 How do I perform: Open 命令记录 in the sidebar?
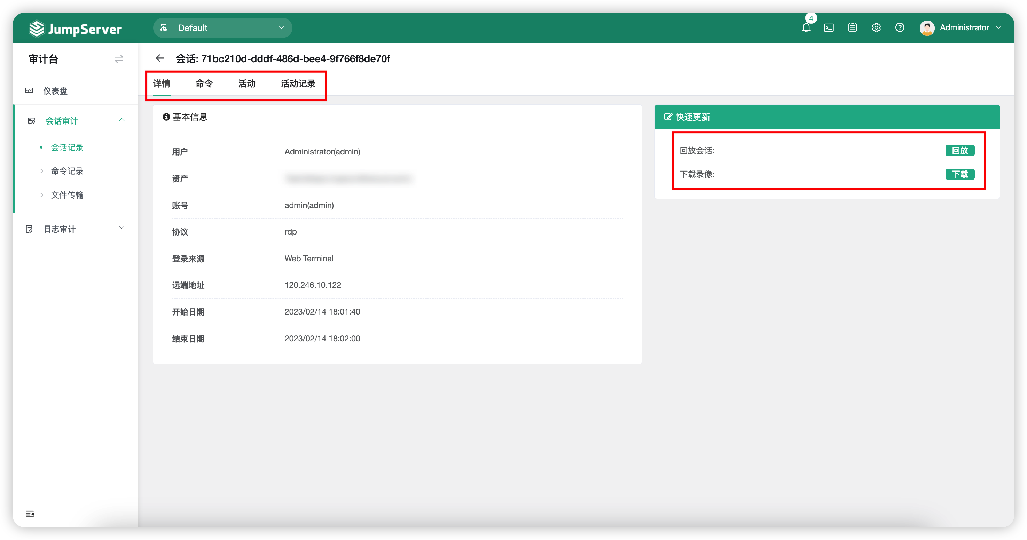67,172
